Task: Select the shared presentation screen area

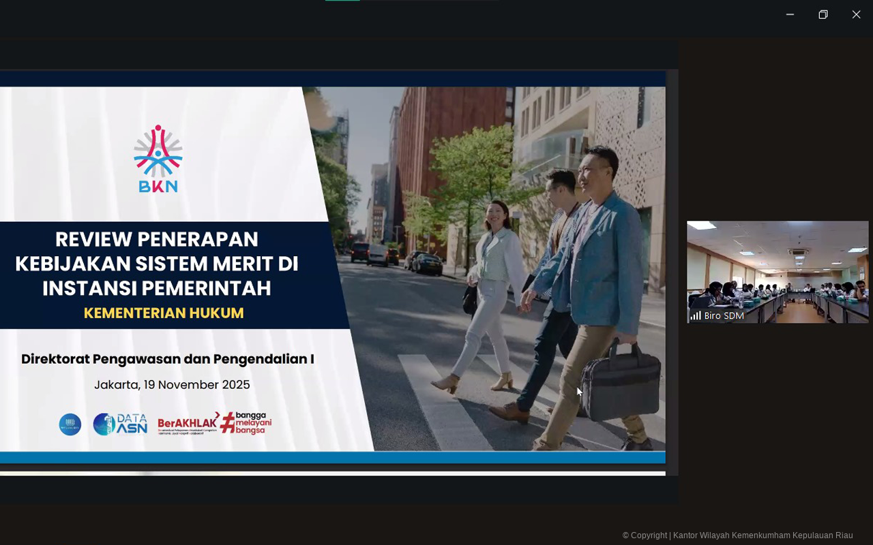Action: 333,272
